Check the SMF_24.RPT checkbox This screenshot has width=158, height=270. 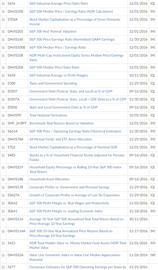(x=3, y=123)
